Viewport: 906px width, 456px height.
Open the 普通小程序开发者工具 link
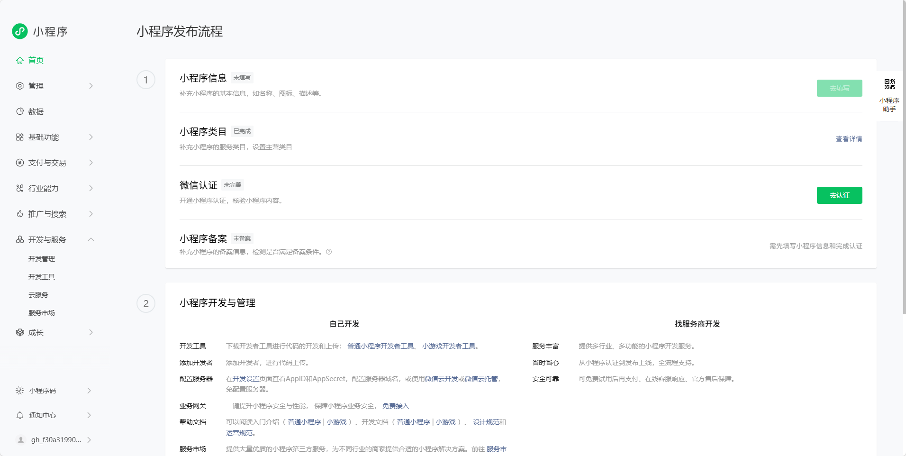pos(381,346)
